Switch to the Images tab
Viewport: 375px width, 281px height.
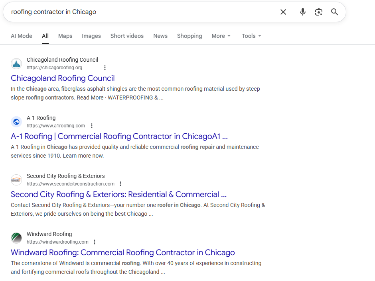(91, 36)
